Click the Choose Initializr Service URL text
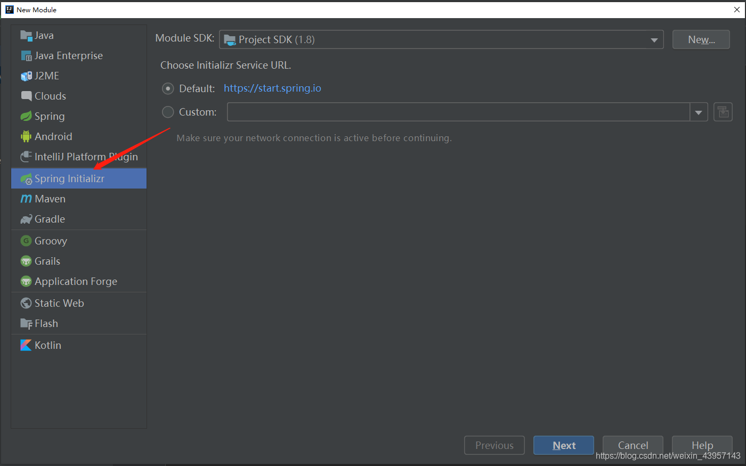Screen dimensions: 746x466 point(226,66)
